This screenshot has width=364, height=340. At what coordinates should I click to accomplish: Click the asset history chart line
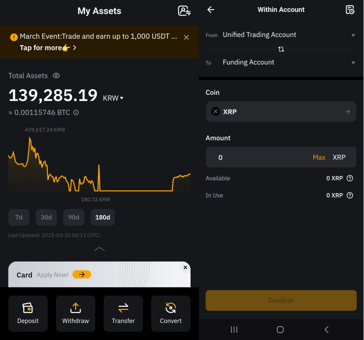99,165
